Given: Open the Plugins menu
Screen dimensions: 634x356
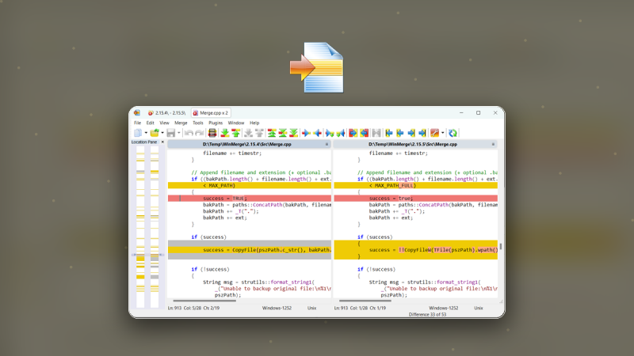Looking at the screenshot, I should click(216, 123).
